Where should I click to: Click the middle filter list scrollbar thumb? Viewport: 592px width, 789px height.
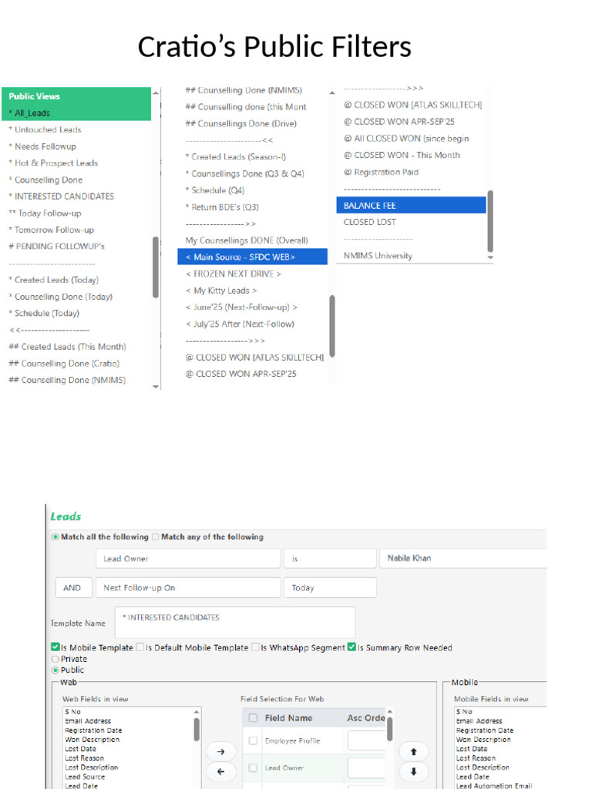[x=332, y=326]
